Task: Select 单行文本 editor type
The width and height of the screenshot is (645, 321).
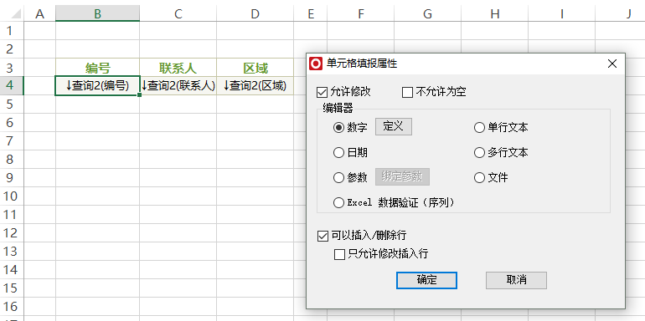Action: coord(479,128)
